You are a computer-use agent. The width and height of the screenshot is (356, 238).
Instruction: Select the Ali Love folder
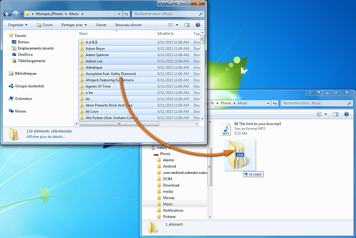[x=139, y=111]
